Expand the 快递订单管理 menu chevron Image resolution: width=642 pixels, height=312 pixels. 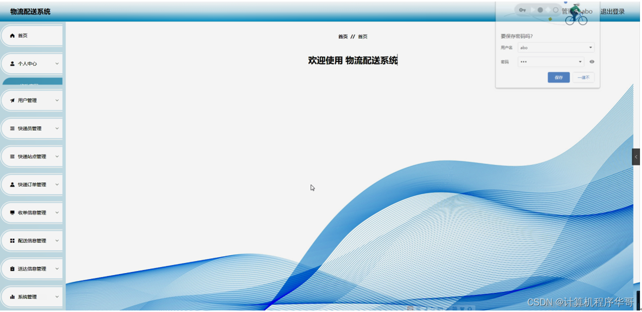[x=57, y=185]
